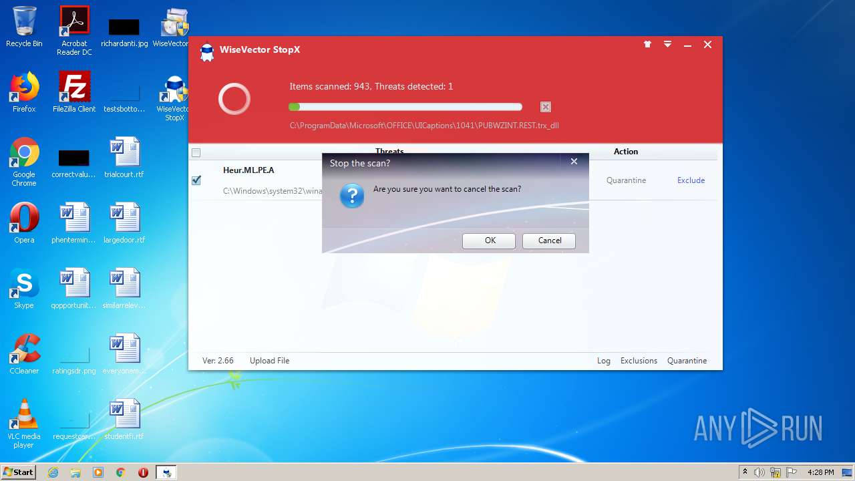
Task: Select the largedoor.rtf desktop file
Action: coord(124,223)
